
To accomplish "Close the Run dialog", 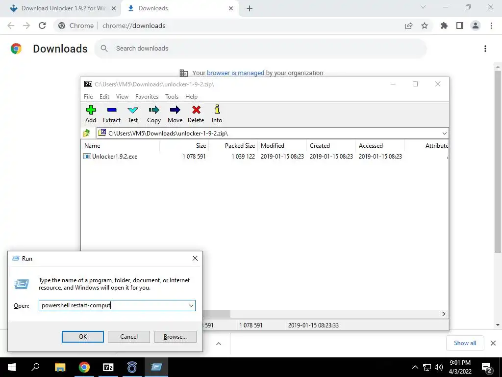I will tap(195, 258).
